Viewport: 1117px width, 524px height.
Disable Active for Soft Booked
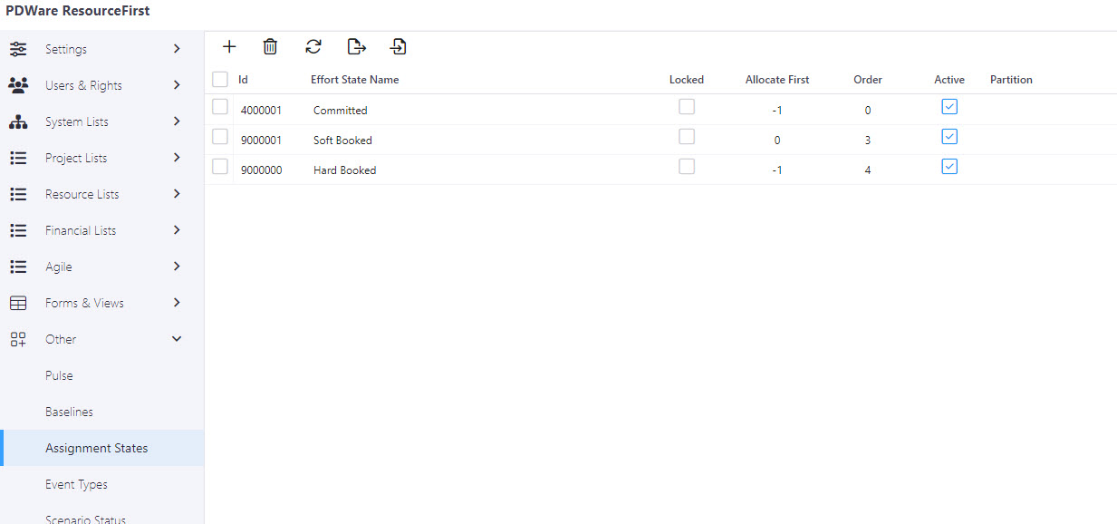pyautogui.click(x=949, y=136)
